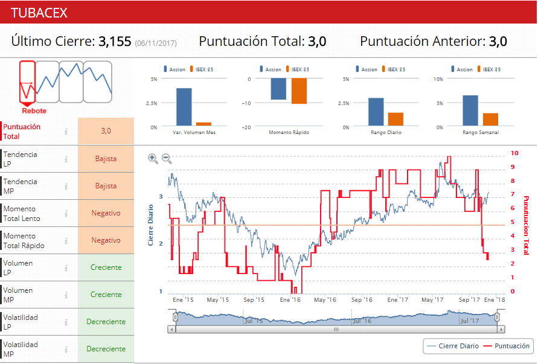The height and width of the screenshot is (364, 538).
Task: Click the Rango Diario chart label
Action: point(386,132)
